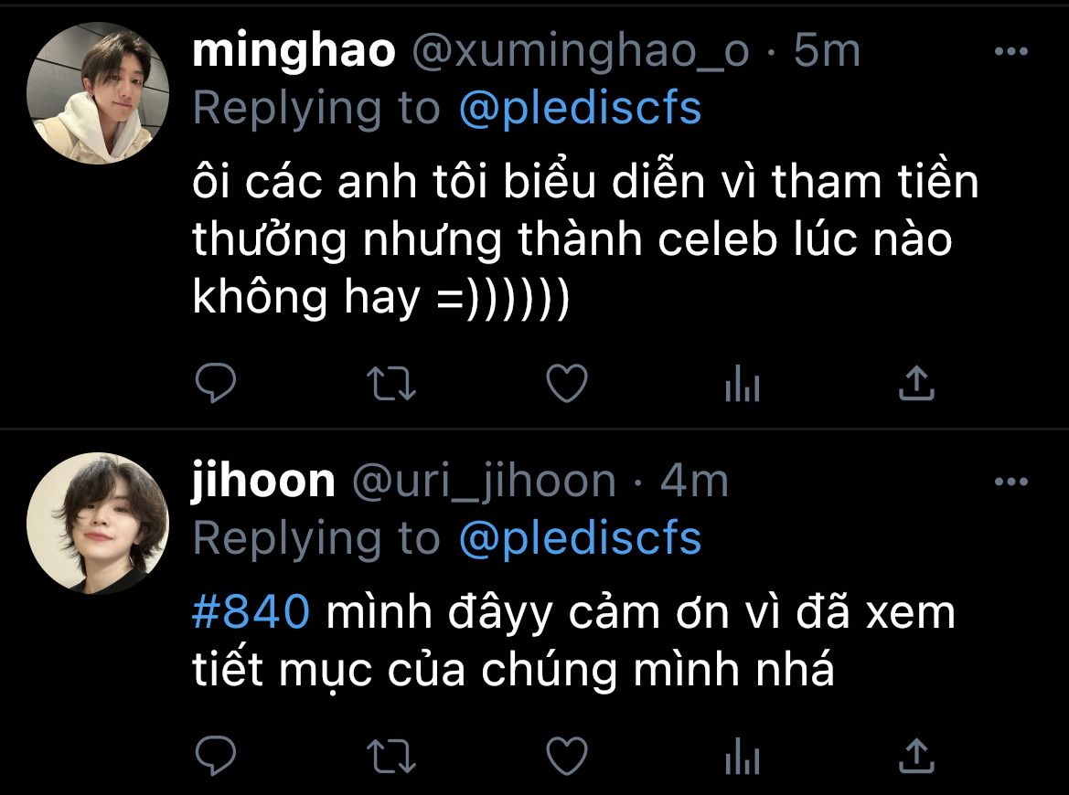Open @plediscfs mention in minghao's reply
1069x795 pixels.
point(580,109)
